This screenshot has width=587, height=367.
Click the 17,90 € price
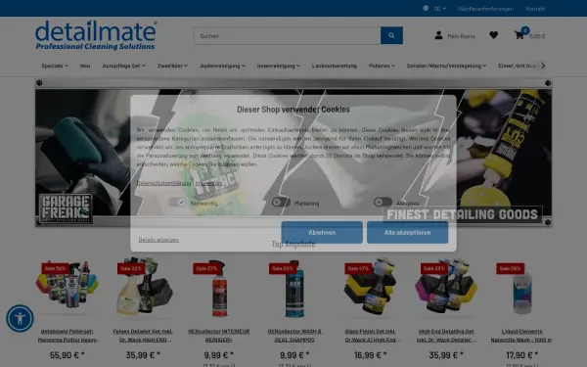pyautogui.click(x=521, y=354)
